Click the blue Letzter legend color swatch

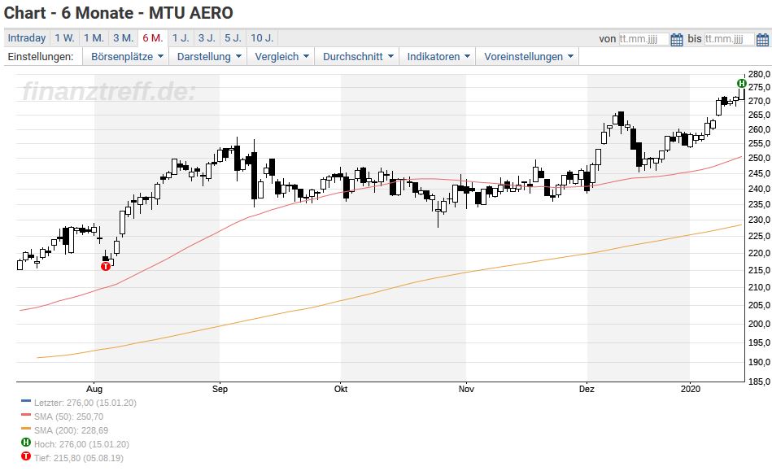[26, 401]
